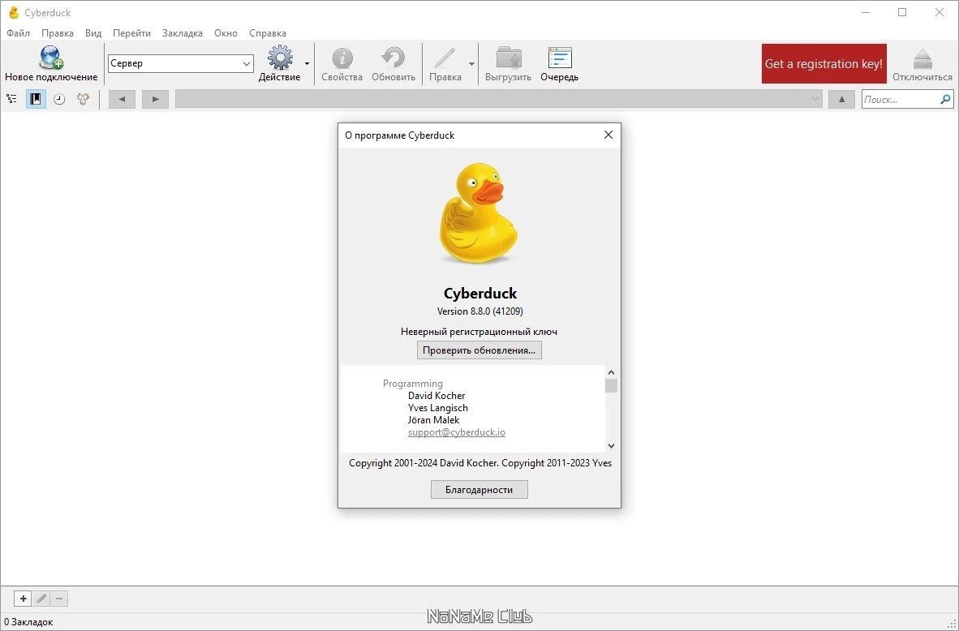Click credits scrollbar up arrow

pos(611,372)
